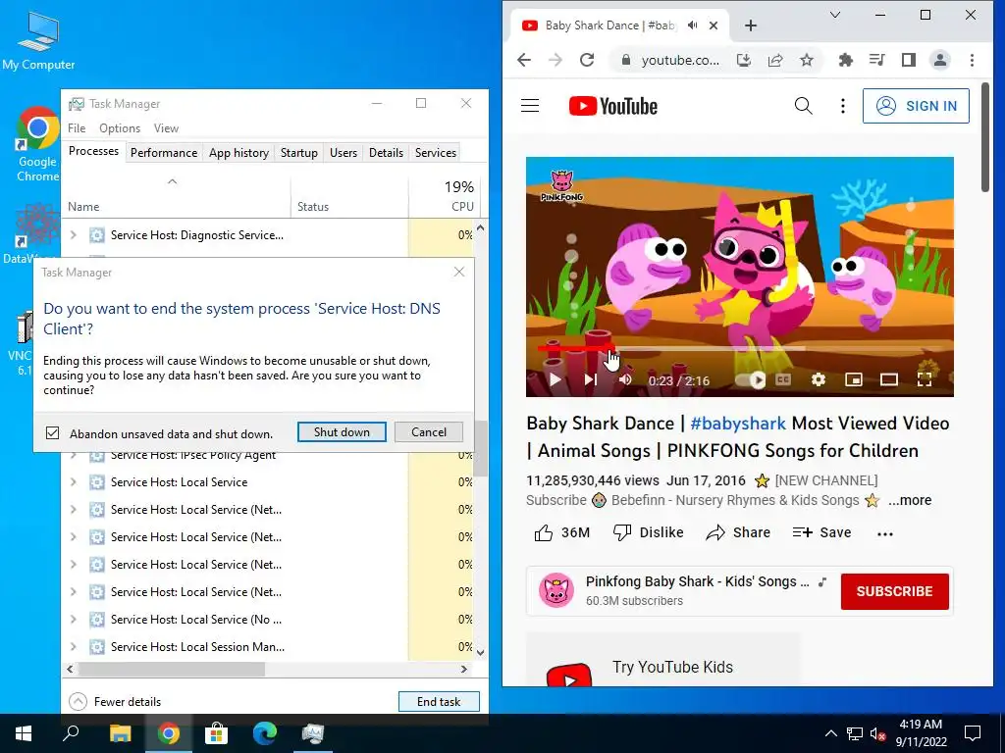Toggle autoplay switch in video player
Image resolution: width=1005 pixels, height=753 pixels.
[751, 379]
